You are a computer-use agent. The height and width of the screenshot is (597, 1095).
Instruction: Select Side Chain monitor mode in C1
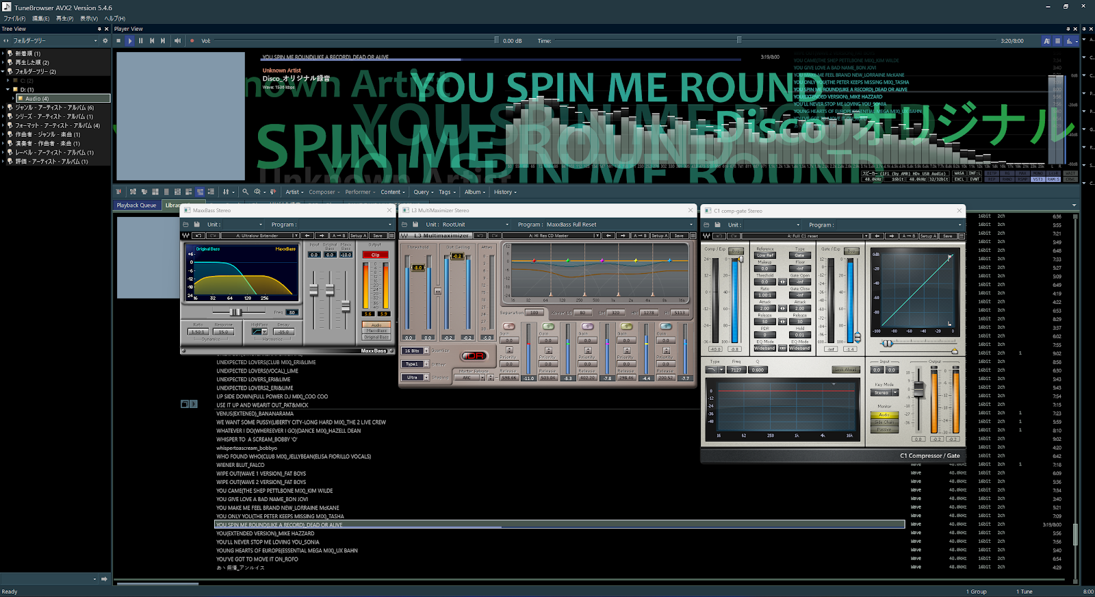pyautogui.click(x=884, y=422)
